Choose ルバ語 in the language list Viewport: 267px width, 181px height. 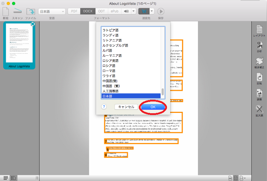pos(131,50)
